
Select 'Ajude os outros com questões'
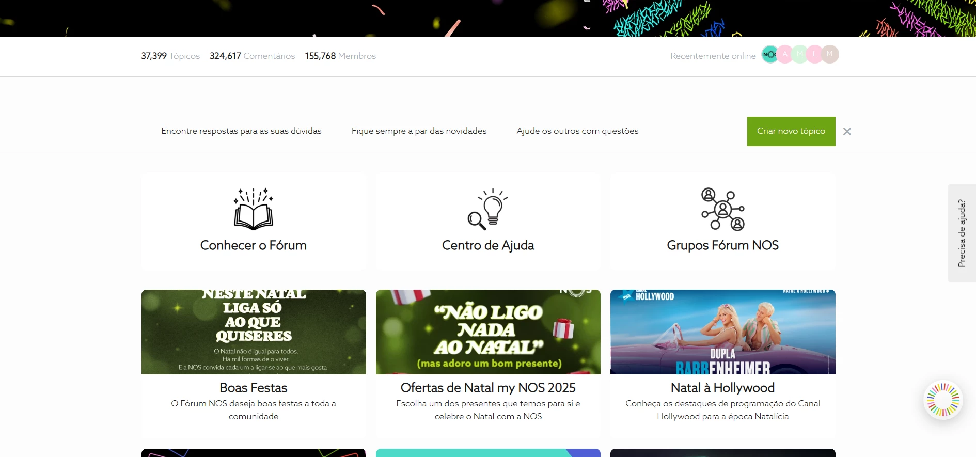[577, 131]
